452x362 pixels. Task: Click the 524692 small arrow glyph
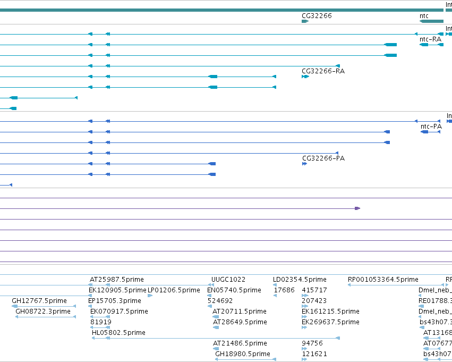tap(210, 306)
